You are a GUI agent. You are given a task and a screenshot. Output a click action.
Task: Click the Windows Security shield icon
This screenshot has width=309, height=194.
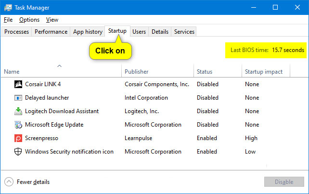coord(18,152)
